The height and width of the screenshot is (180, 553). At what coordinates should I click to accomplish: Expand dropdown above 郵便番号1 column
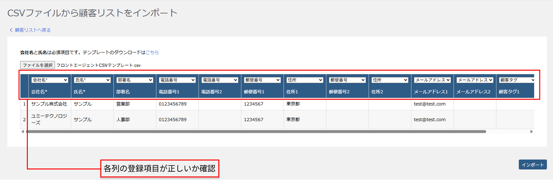(262, 80)
